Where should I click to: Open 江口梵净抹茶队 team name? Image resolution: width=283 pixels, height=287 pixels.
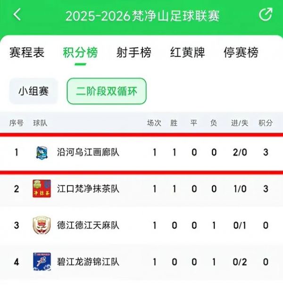pos(88,189)
